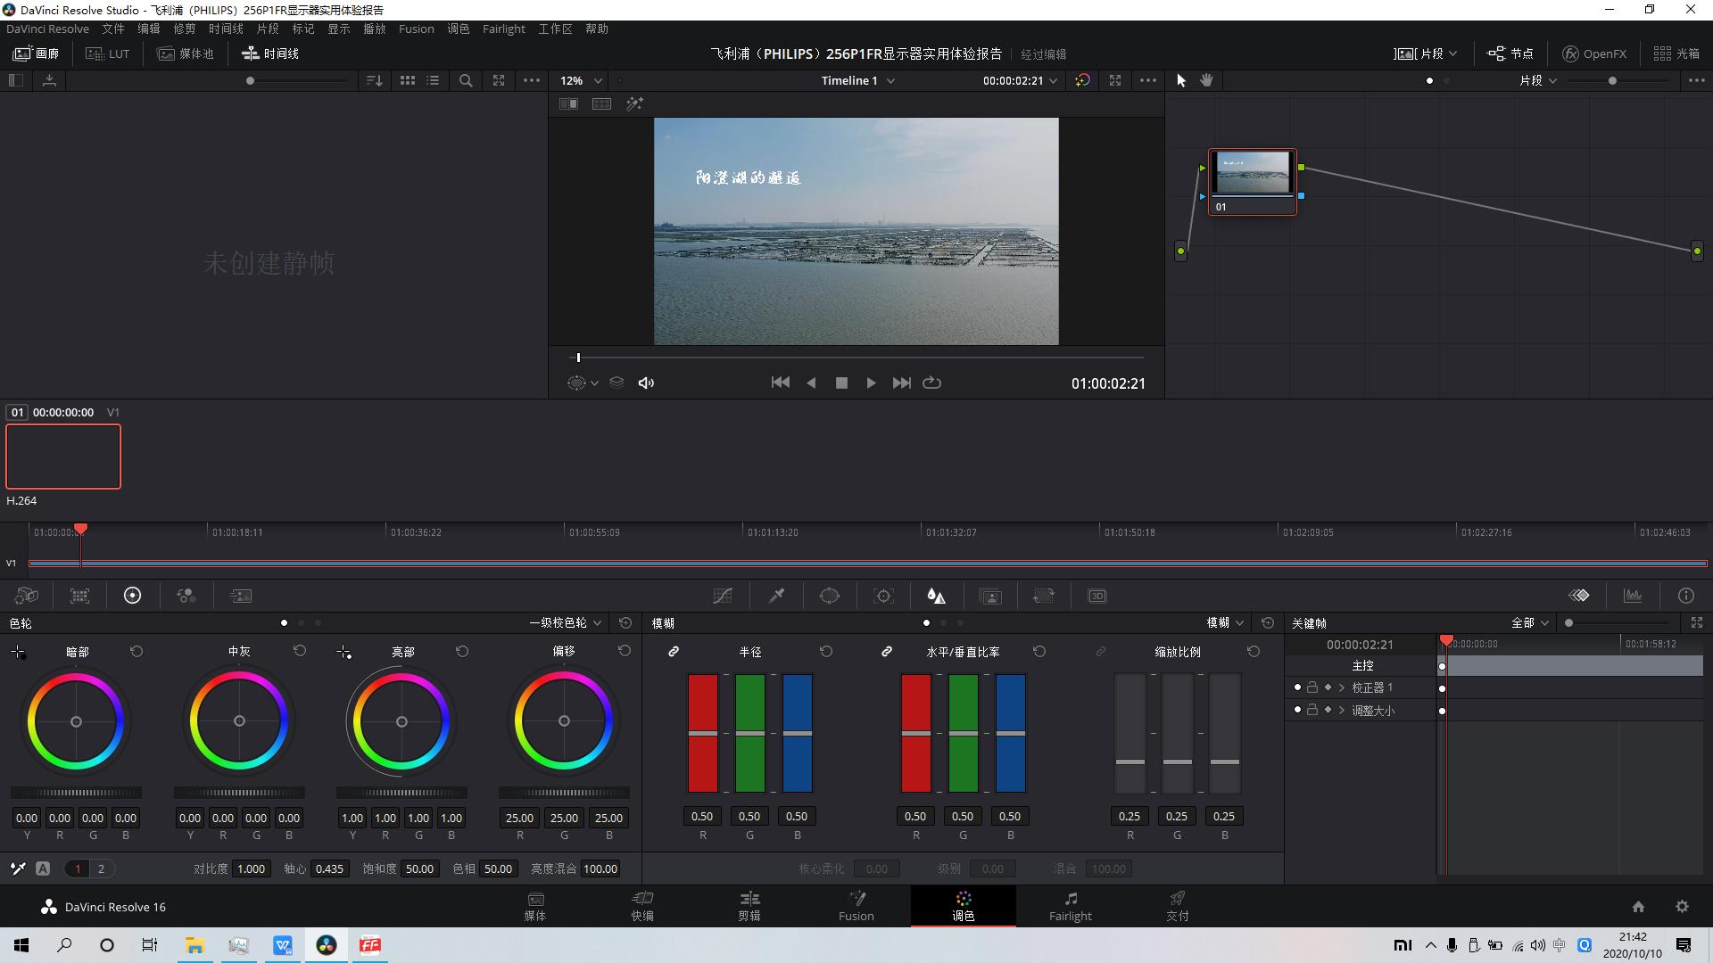This screenshot has width=1713, height=963.
Task: Click the OpenFX button
Action: click(x=1594, y=53)
